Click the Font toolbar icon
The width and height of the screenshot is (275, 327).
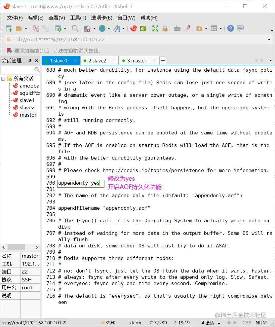click(x=117, y=28)
